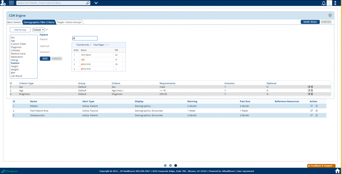The image size is (342, 174).
Task: Click the Patient name input field
Action: pyautogui.click(x=85, y=38)
